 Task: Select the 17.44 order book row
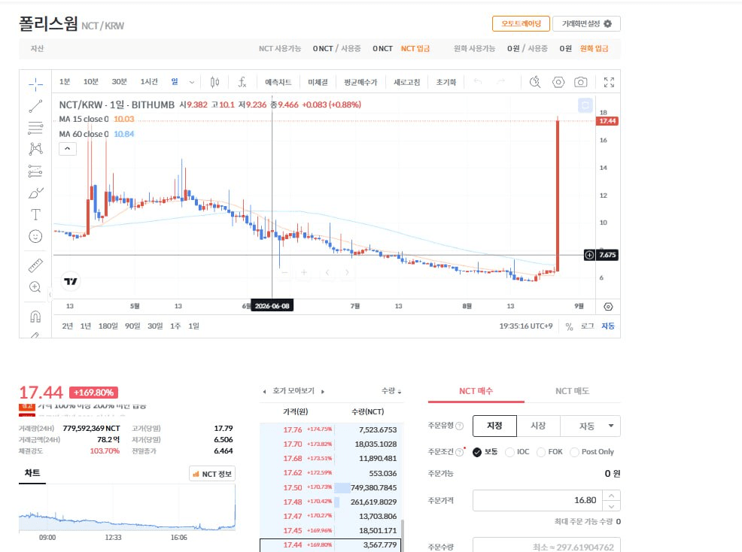[x=330, y=545]
